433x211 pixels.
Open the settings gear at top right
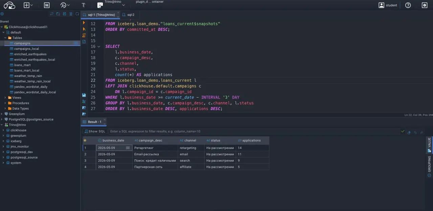click(x=425, y=5)
